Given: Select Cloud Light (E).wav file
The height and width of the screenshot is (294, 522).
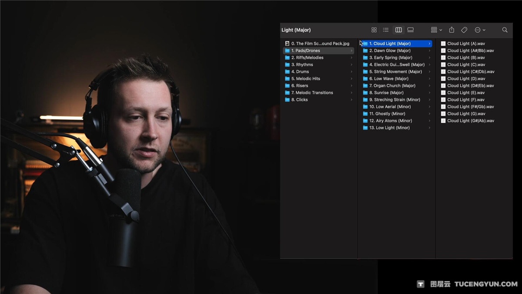Looking at the screenshot, I should pyautogui.click(x=463, y=92).
